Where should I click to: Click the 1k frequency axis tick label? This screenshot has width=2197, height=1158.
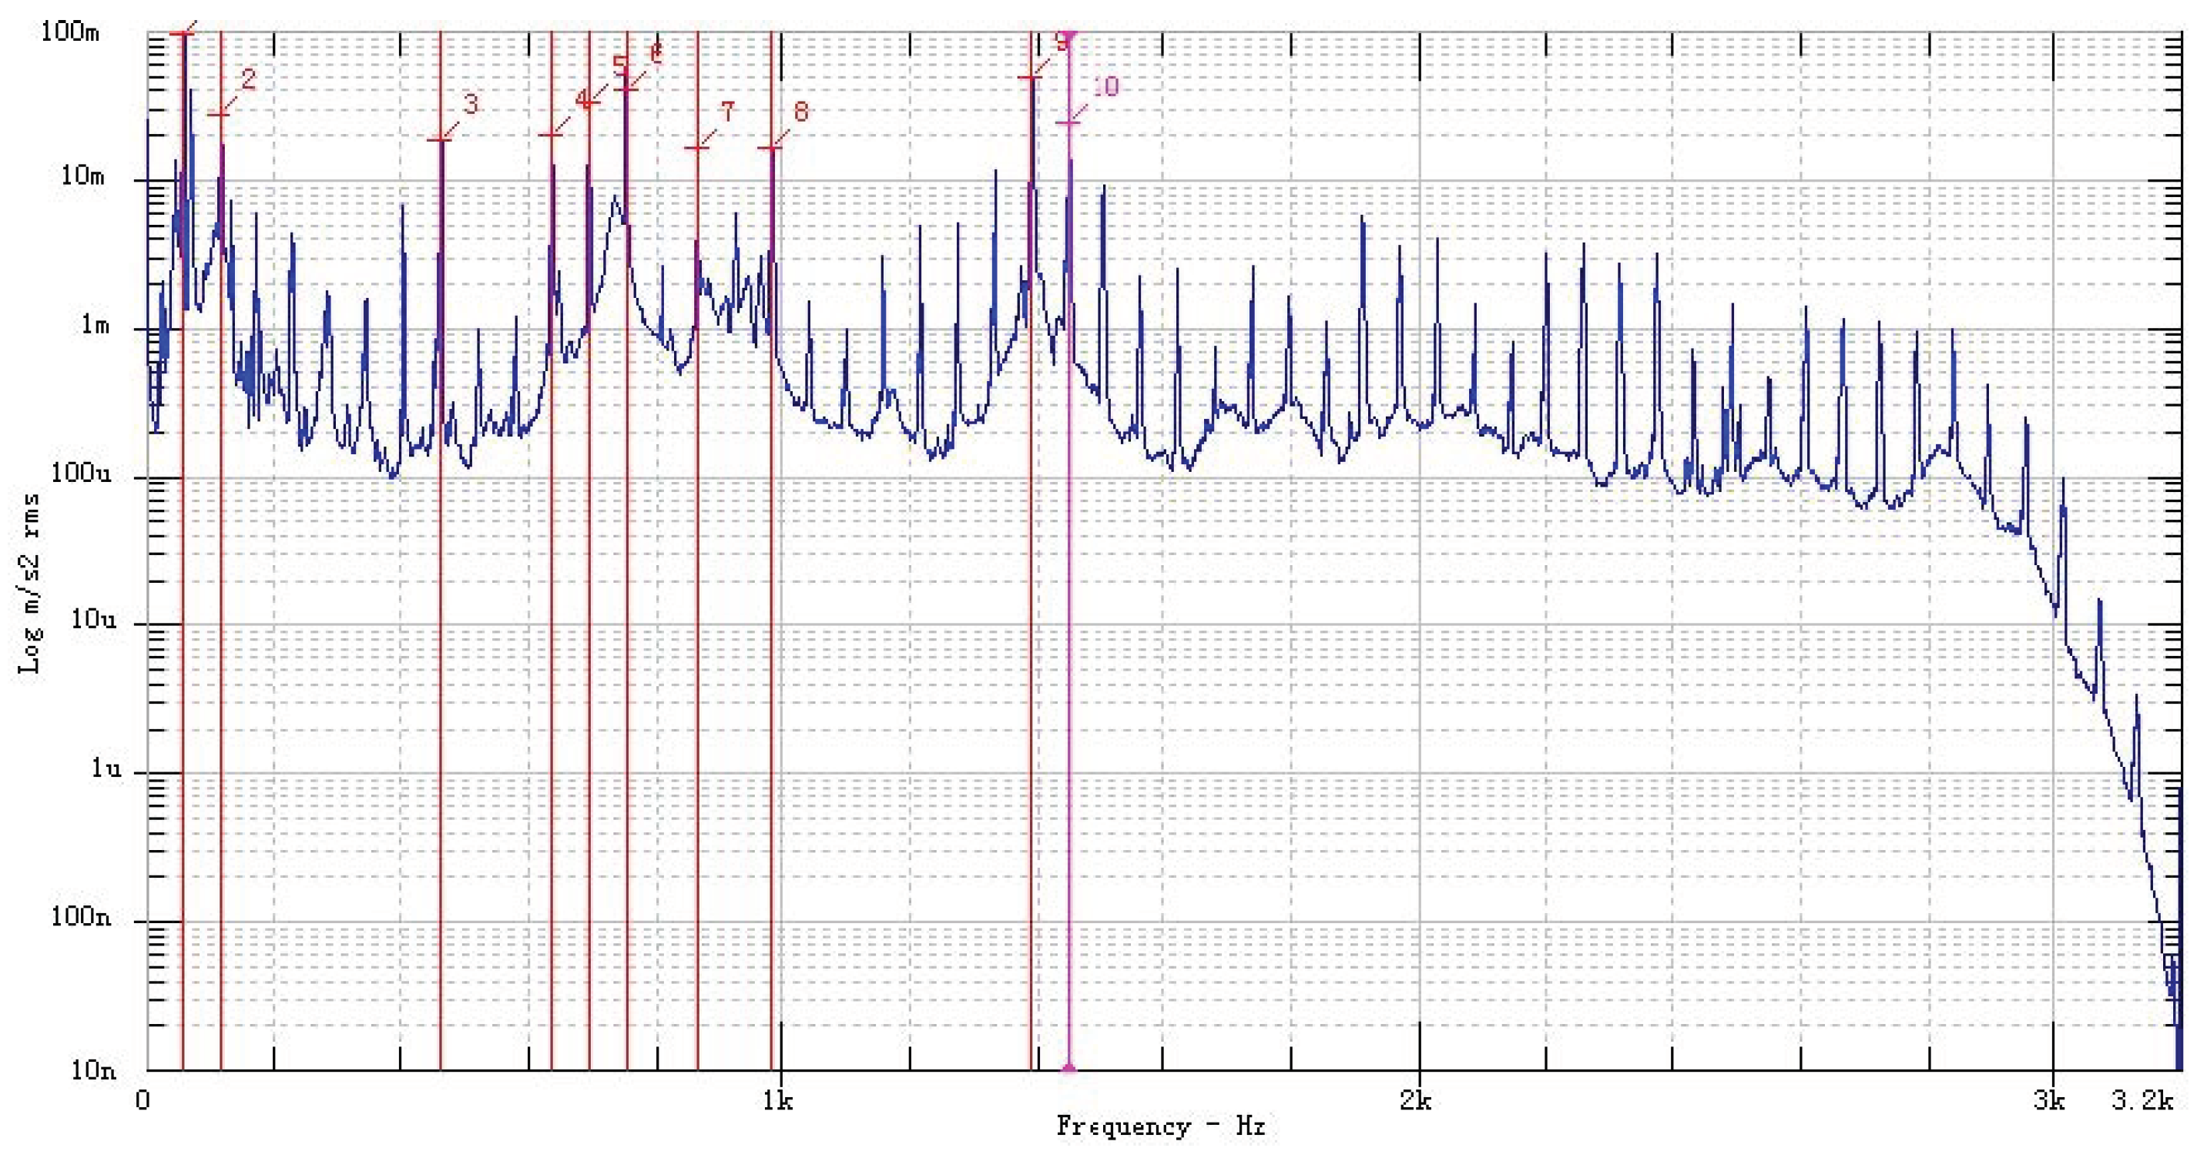coord(777,1100)
